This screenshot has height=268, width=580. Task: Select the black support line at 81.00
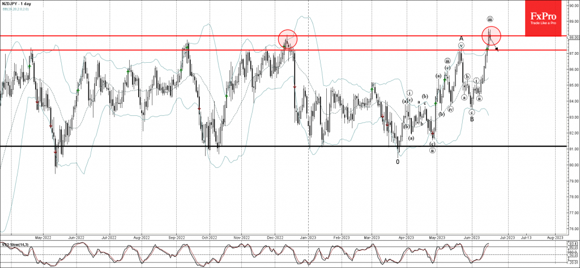tap(170, 146)
